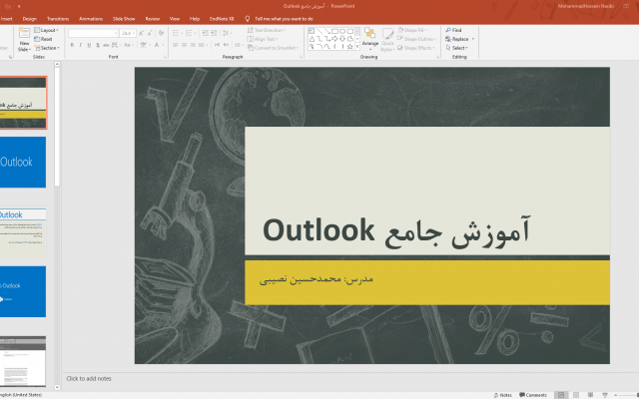
Task: Open the Design tab
Action: [x=29, y=19]
